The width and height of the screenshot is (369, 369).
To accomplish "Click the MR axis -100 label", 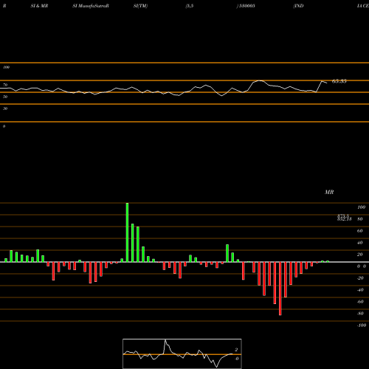I will coord(362,325).
